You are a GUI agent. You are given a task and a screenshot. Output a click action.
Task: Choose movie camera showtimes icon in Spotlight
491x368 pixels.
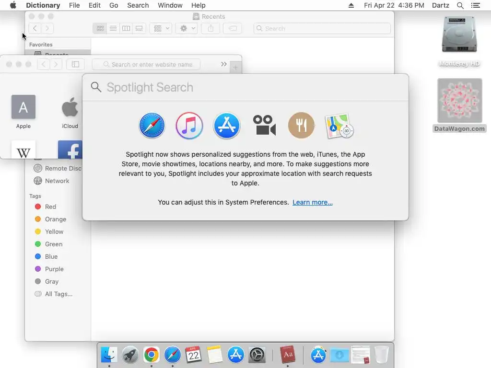tap(264, 126)
